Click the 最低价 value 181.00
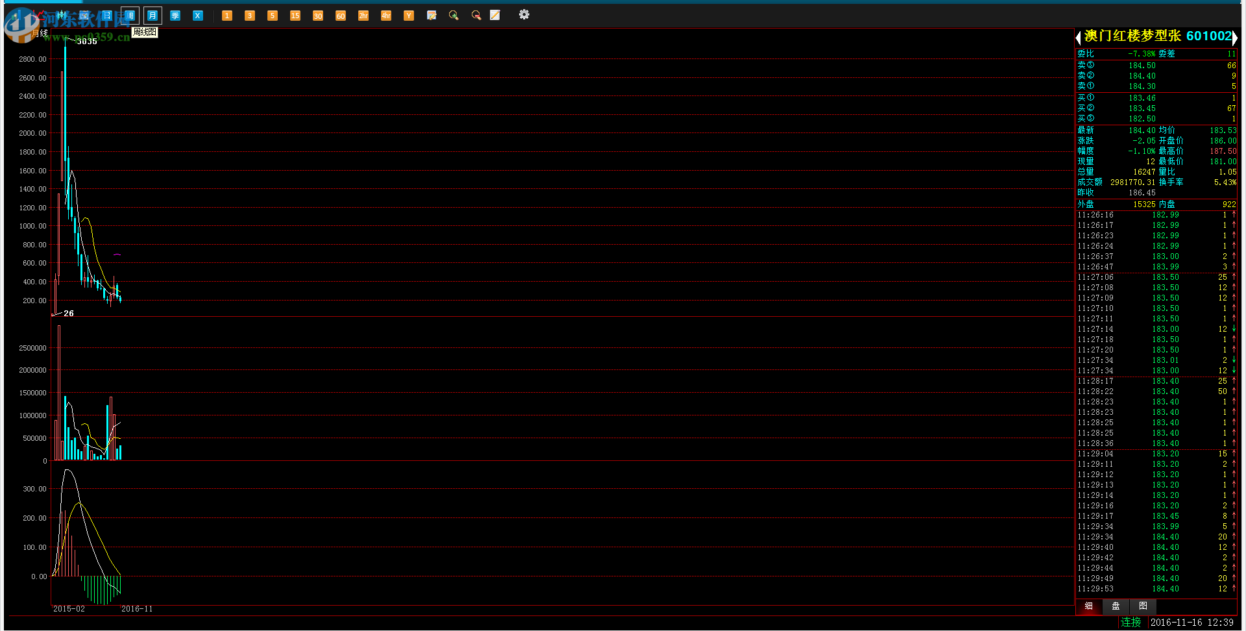The width and height of the screenshot is (1246, 631). [1223, 162]
